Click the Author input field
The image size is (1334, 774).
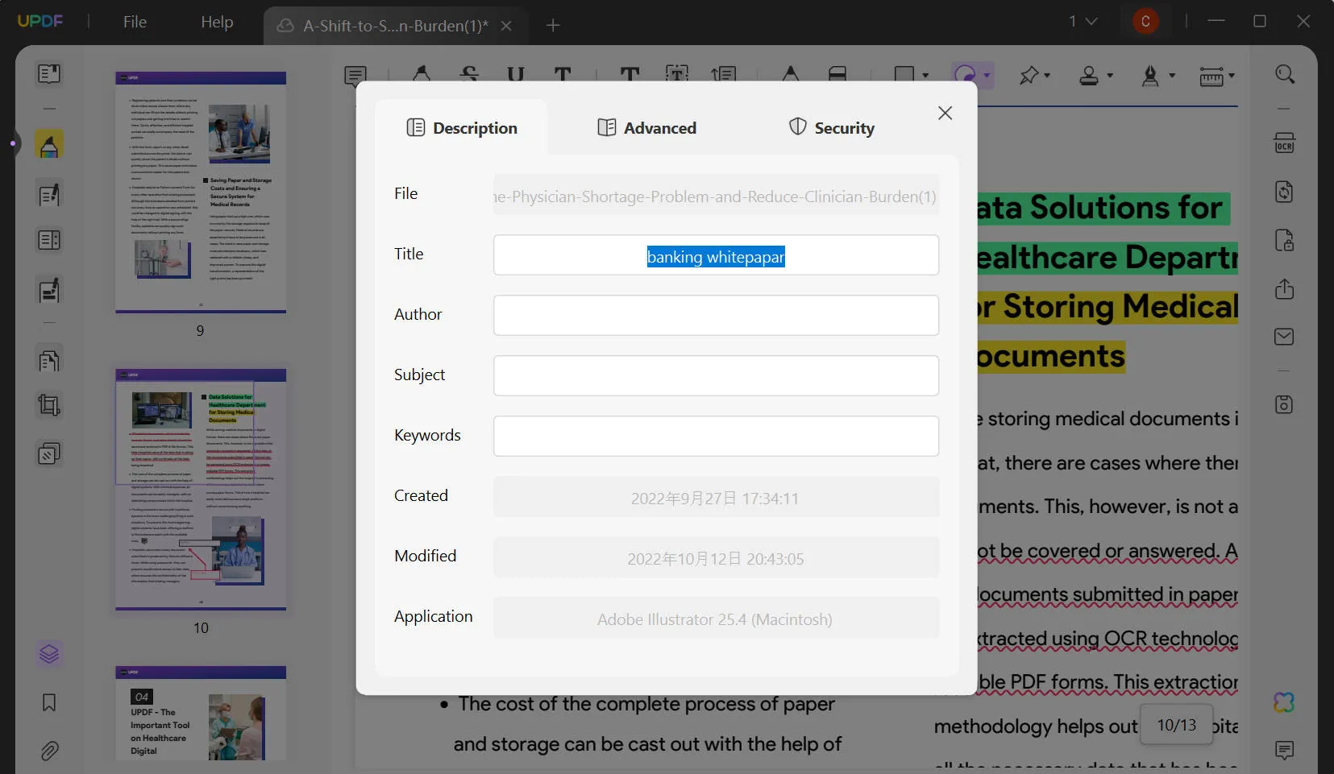click(716, 315)
